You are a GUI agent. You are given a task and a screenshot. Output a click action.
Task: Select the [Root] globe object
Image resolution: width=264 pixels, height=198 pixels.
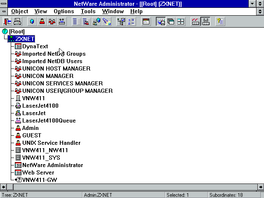(13, 31)
